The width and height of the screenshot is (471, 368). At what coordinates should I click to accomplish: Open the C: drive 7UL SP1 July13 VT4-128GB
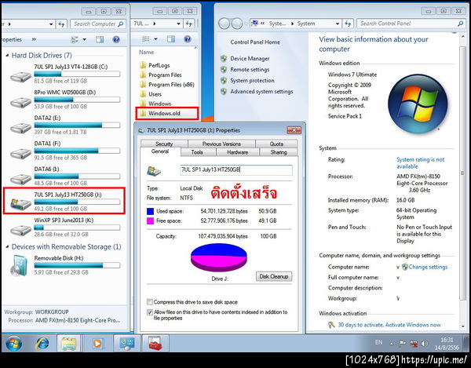(x=64, y=74)
